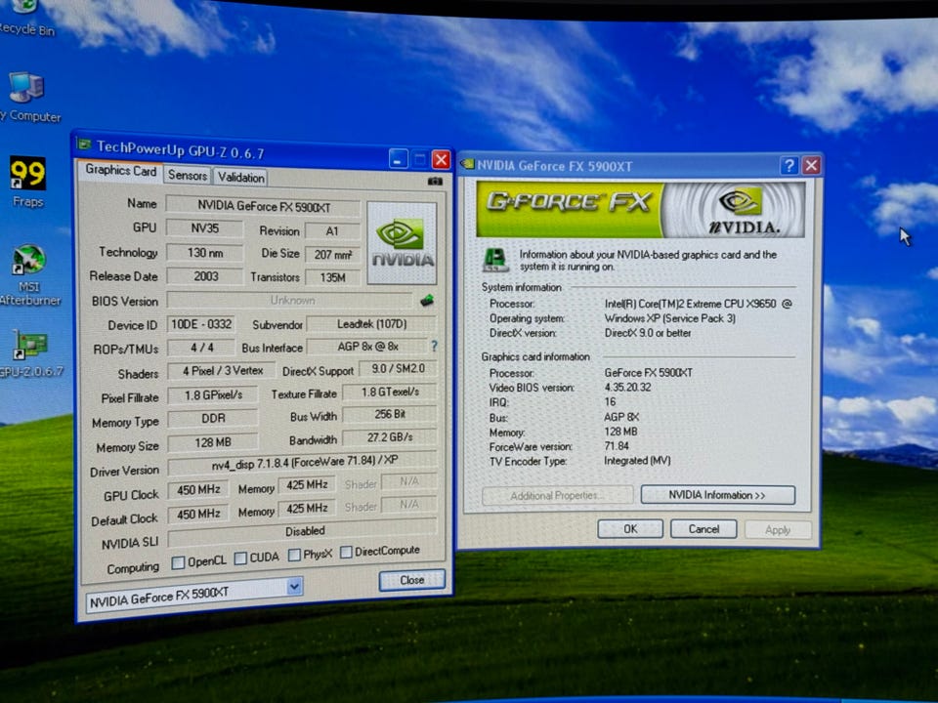
Task: Click the NVIDIA Information >> button
Action: click(717, 495)
